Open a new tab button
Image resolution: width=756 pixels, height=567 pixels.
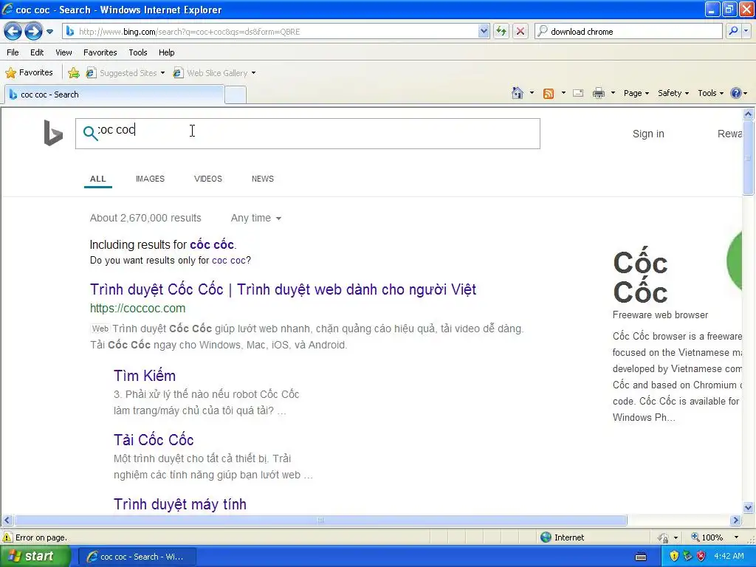pyautogui.click(x=236, y=95)
